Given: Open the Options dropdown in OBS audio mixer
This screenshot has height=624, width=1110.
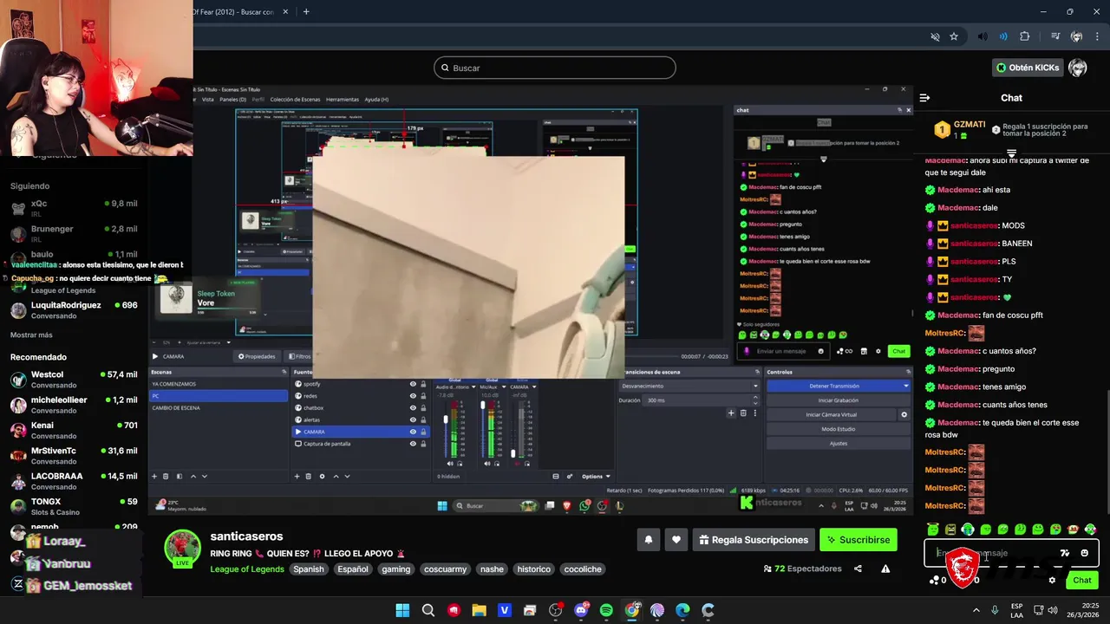Looking at the screenshot, I should (x=597, y=476).
